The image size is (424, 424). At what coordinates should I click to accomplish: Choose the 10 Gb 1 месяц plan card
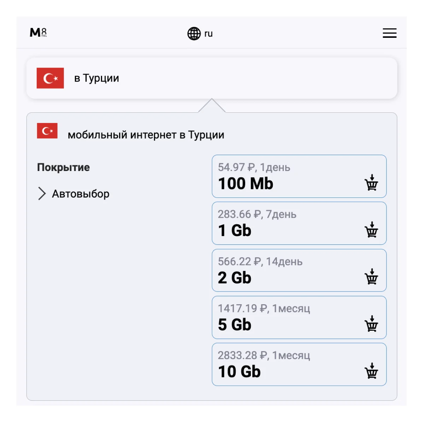(283, 364)
